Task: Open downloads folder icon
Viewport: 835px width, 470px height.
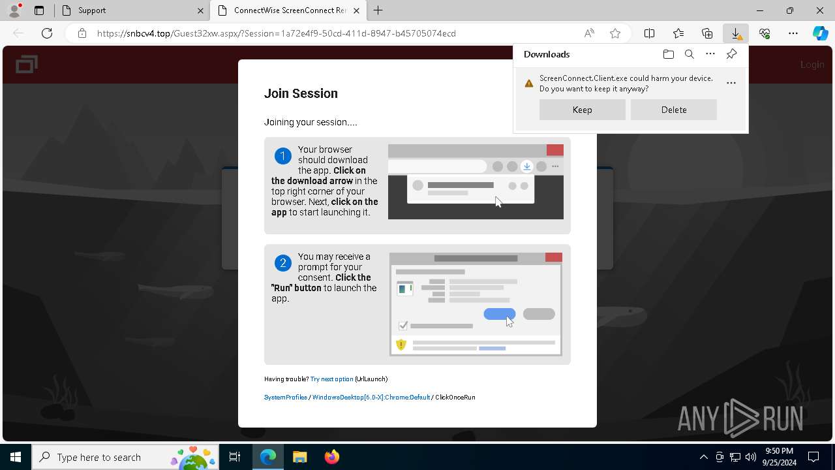Action: (669, 54)
